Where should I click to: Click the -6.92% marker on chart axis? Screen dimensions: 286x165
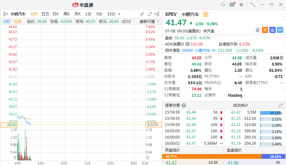point(153,125)
